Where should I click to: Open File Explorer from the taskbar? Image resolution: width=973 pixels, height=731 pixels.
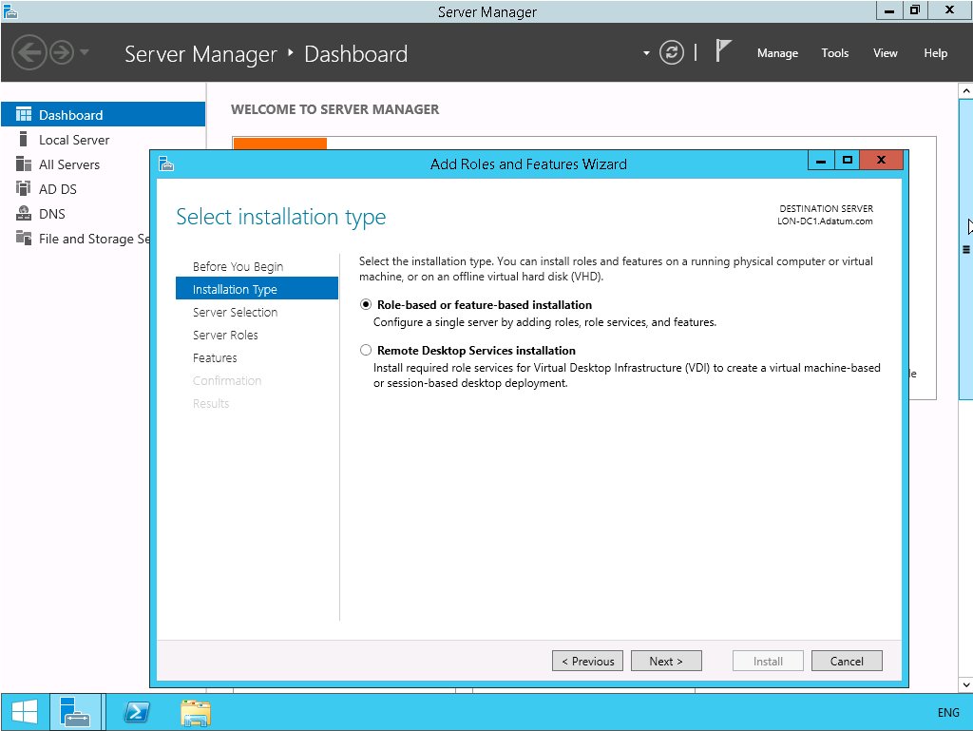pos(195,711)
